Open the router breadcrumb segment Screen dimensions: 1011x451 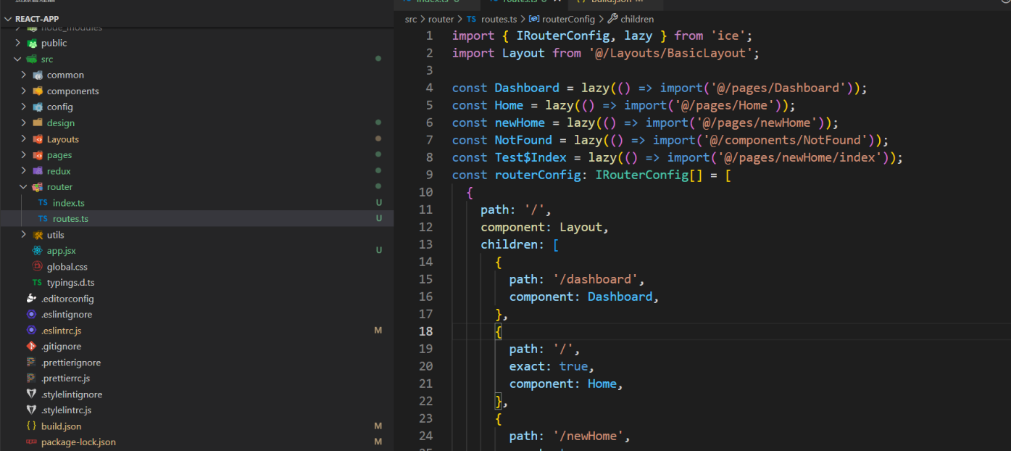coord(441,20)
